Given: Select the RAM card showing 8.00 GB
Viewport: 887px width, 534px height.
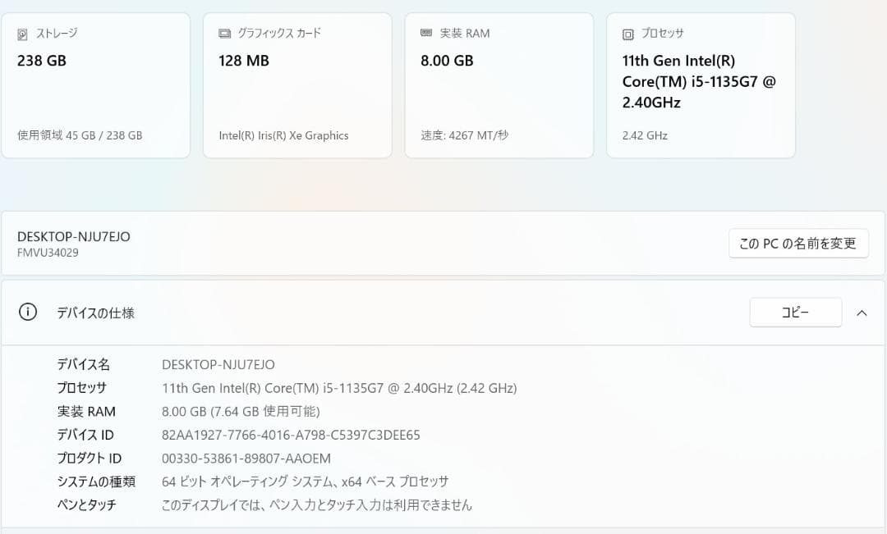Looking at the screenshot, I should tap(499, 82).
